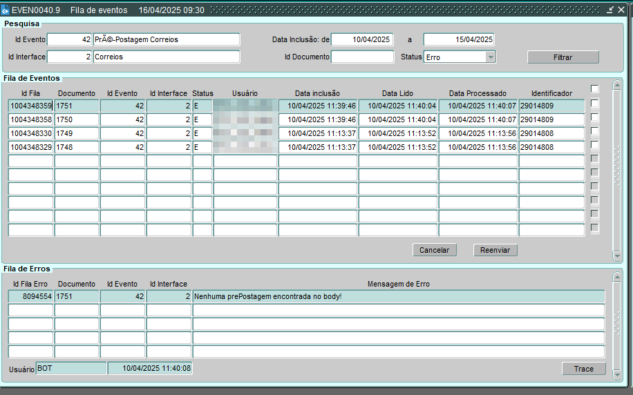Minimize the Fila de eventos window
Viewport: 633px width, 395px height.
point(610,10)
